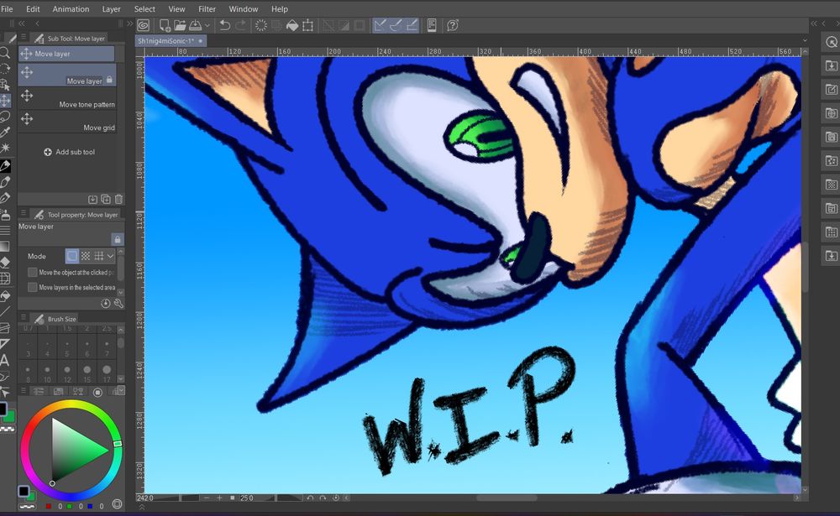The width and height of the screenshot is (840, 516).
Task: Set Mode to move layer option
Action: (x=71, y=256)
